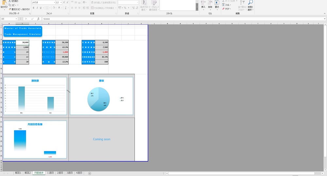
Task: Click the Increase Indent icon
Action: (x=87, y=8)
